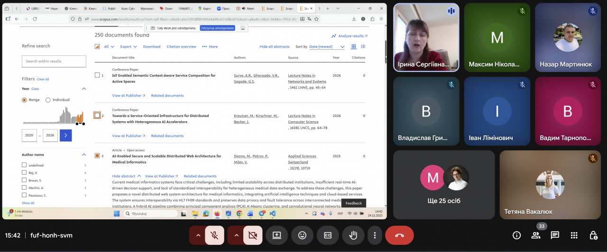Unmute microphone in the call toolbar
Screen dimensions: 607x252
[214, 235]
